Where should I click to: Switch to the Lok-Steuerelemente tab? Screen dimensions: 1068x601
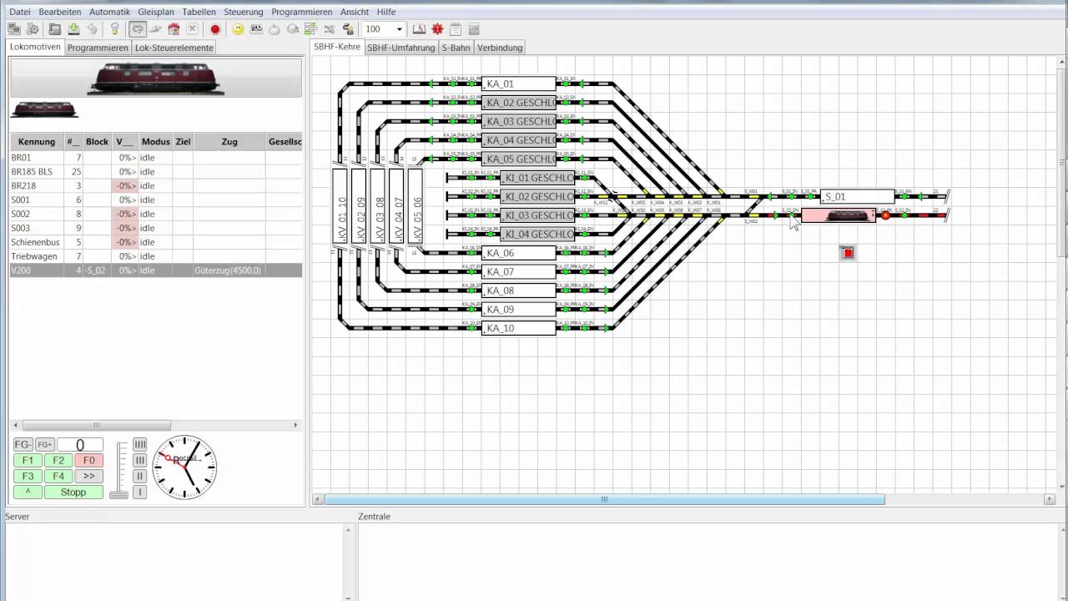coord(174,48)
